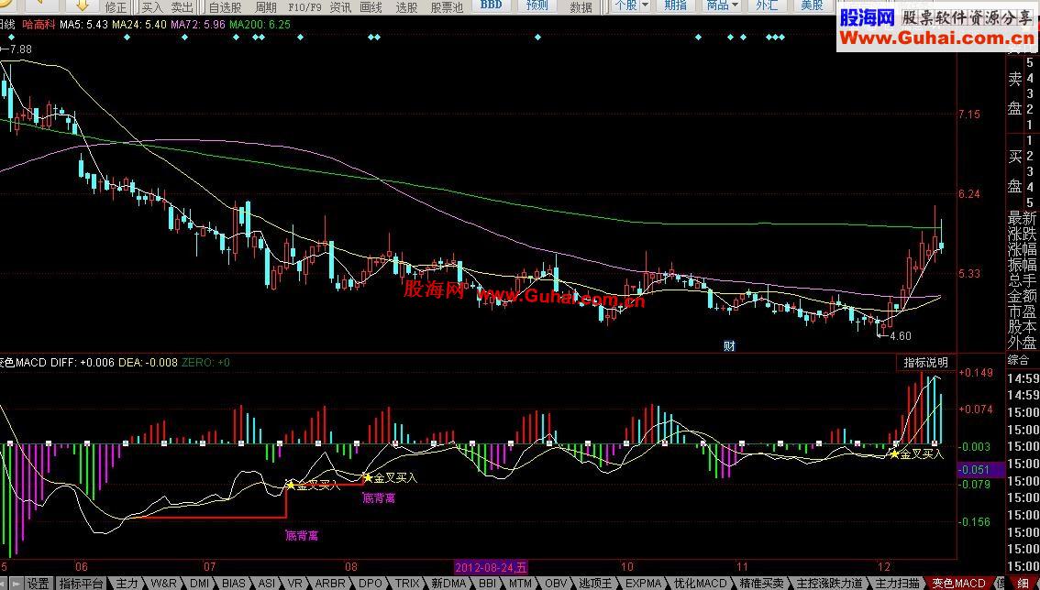Select the 精准买卖 indicator tab

pos(761,584)
